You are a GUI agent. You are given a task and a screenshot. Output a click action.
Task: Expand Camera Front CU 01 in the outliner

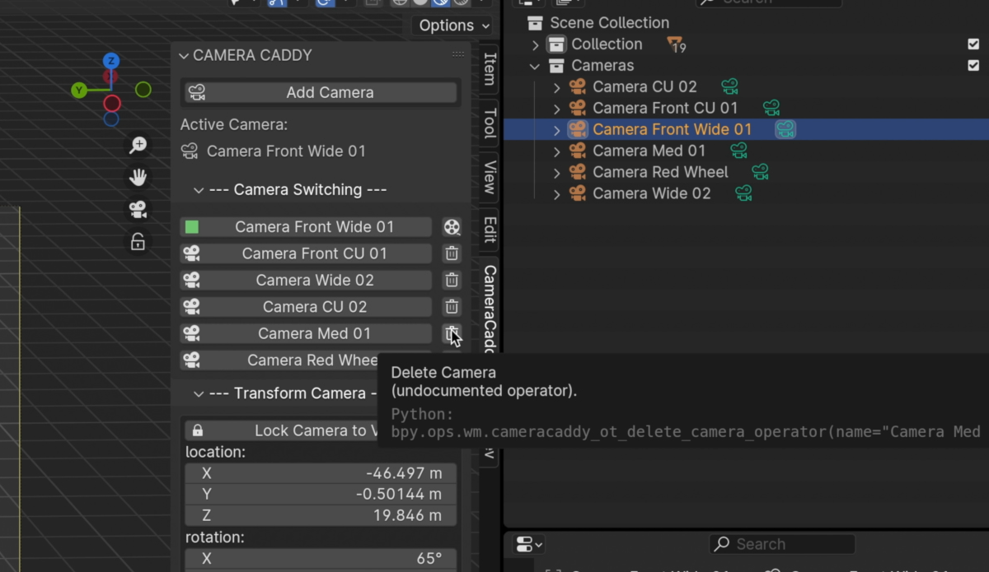(556, 108)
